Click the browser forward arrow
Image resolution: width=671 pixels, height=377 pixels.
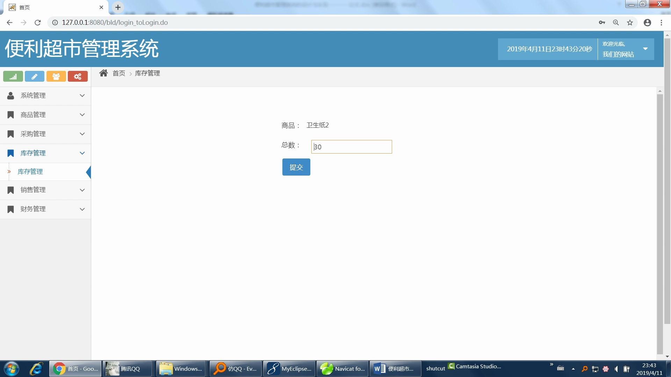click(x=23, y=22)
